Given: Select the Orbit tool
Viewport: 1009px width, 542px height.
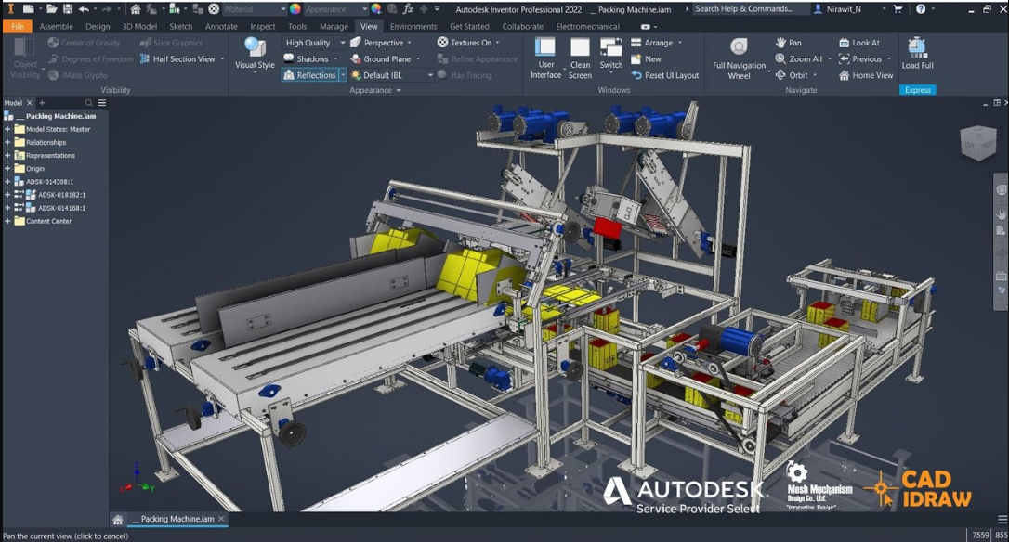Looking at the screenshot, I should point(792,75).
